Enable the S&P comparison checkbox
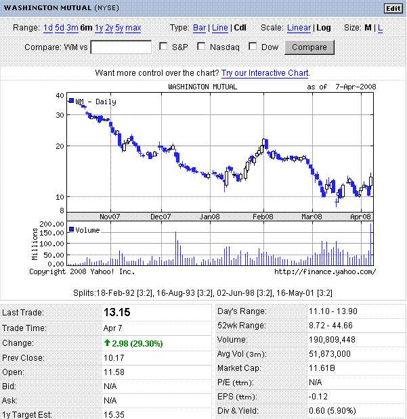The width and height of the screenshot is (407, 419). pyautogui.click(x=163, y=47)
